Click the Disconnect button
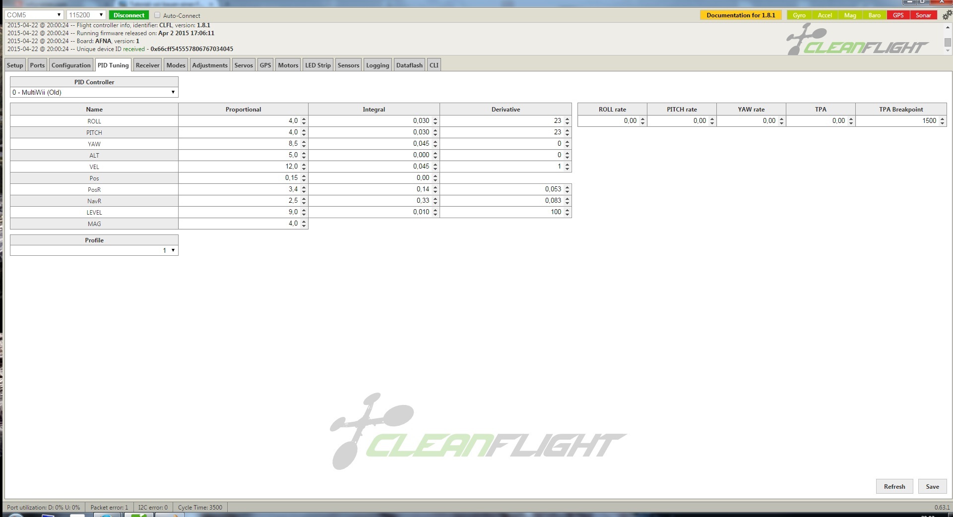Viewport: 953px width, 517px height. tap(129, 15)
